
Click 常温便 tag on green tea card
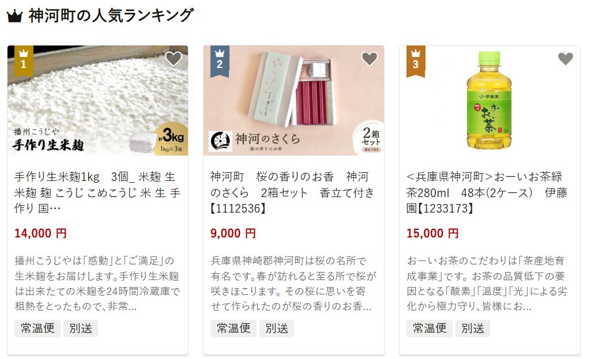(430, 328)
